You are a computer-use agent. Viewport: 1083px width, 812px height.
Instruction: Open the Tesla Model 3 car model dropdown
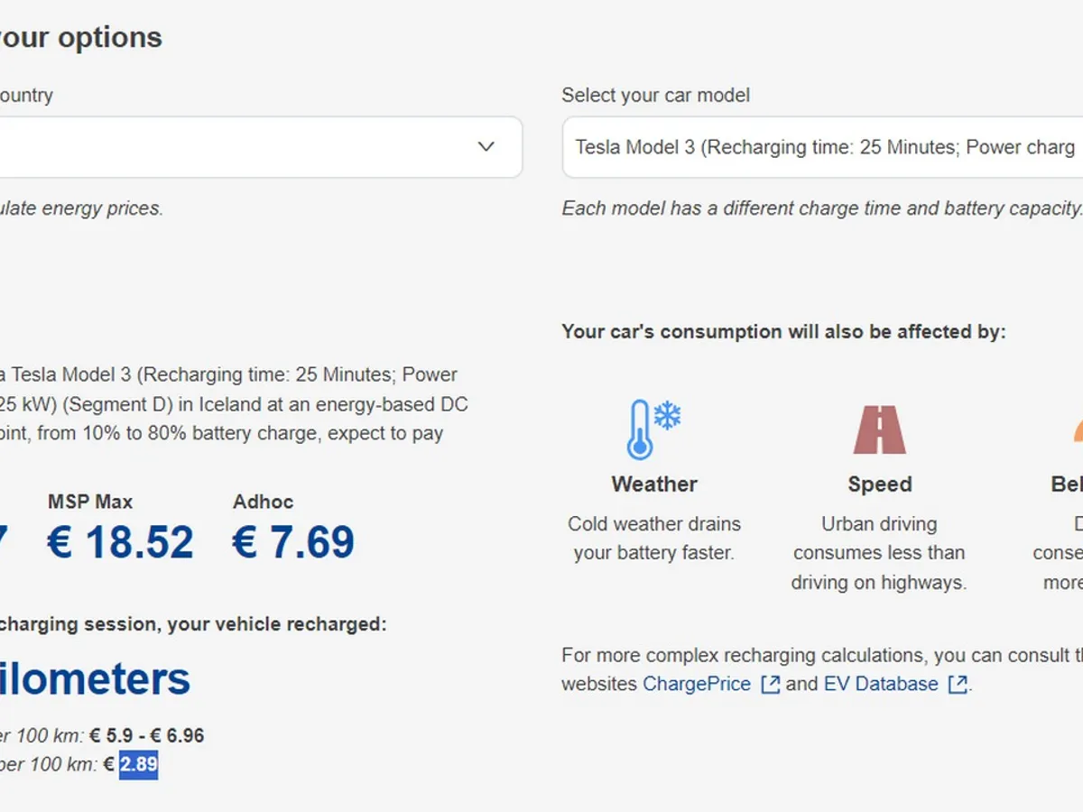point(821,147)
